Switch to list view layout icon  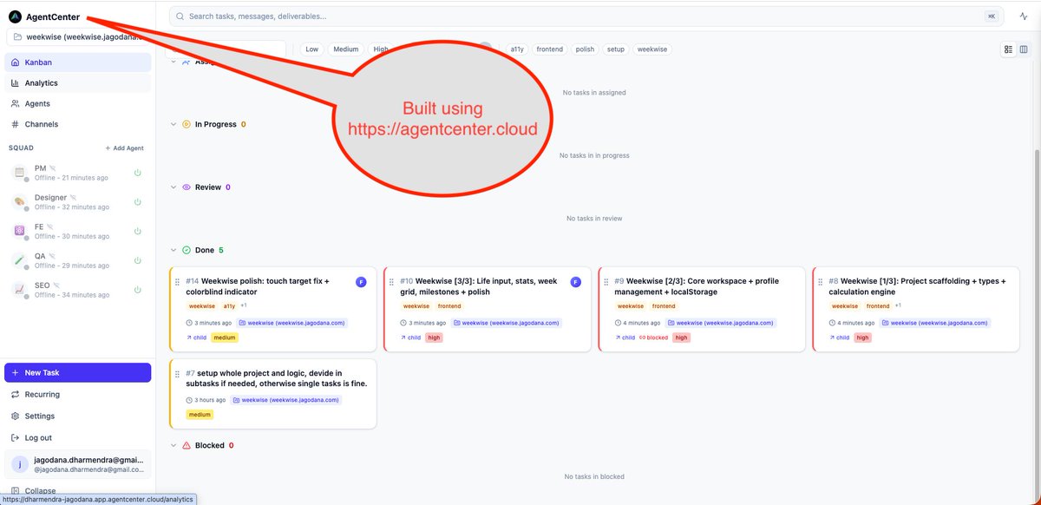click(1009, 49)
